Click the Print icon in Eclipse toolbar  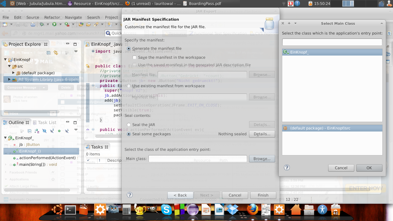[33, 24]
